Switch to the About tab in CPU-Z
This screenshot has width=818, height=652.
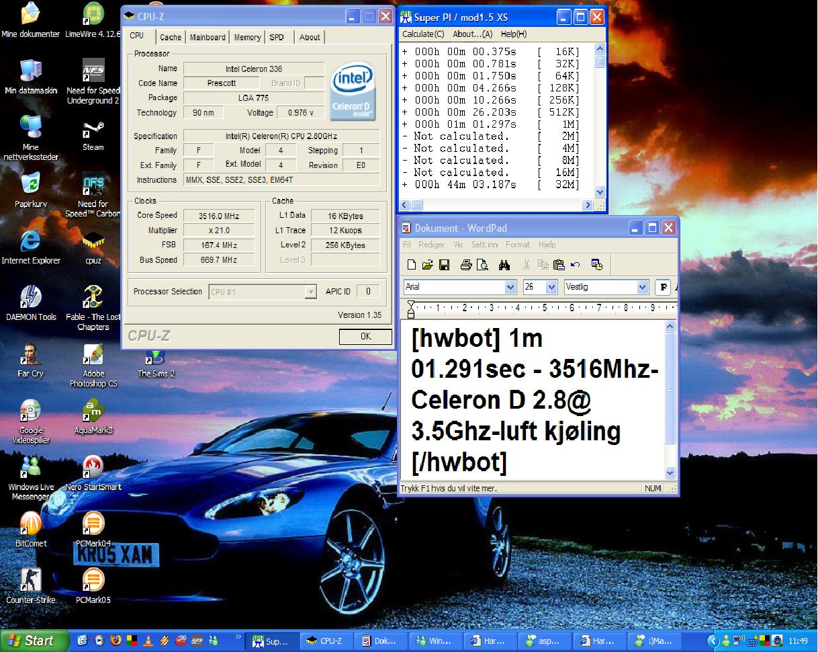[310, 38]
